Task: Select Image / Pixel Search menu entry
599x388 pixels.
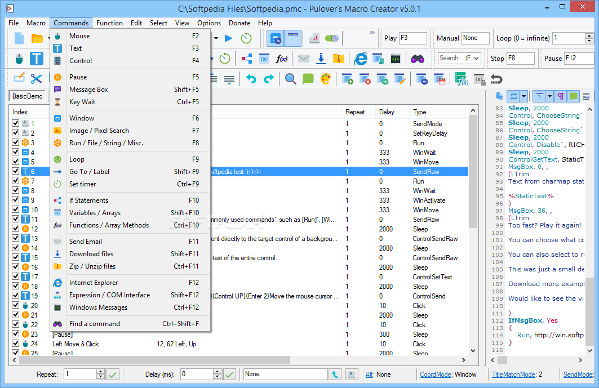Action: pyautogui.click(x=130, y=131)
